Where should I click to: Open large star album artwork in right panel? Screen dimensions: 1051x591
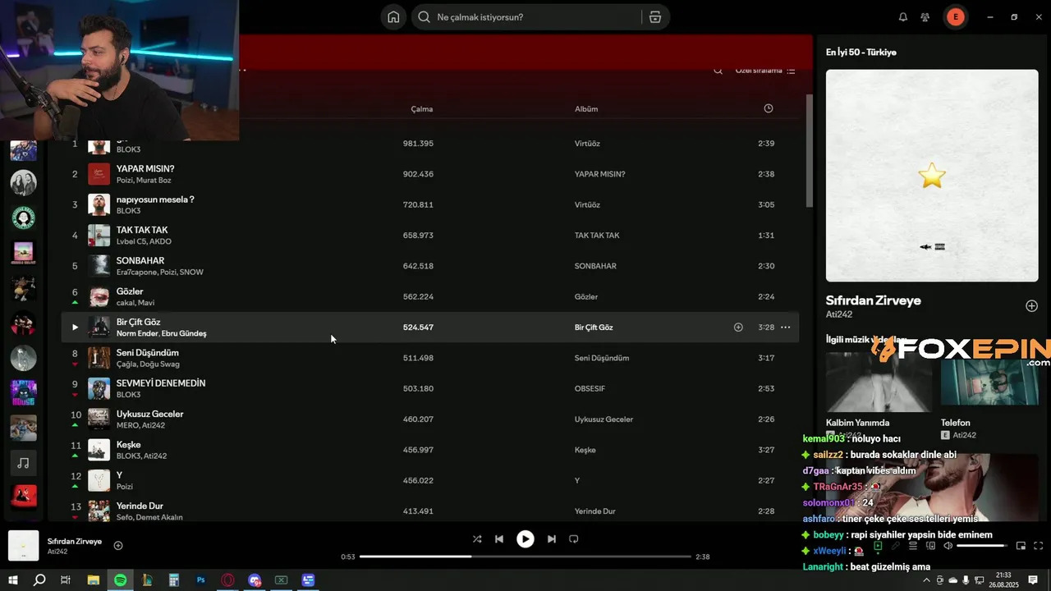pyautogui.click(x=932, y=176)
